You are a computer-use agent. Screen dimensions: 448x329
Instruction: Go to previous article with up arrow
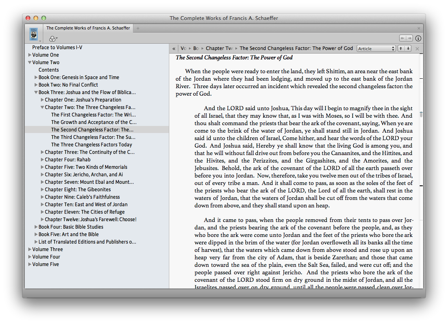pyautogui.click(x=401, y=48)
